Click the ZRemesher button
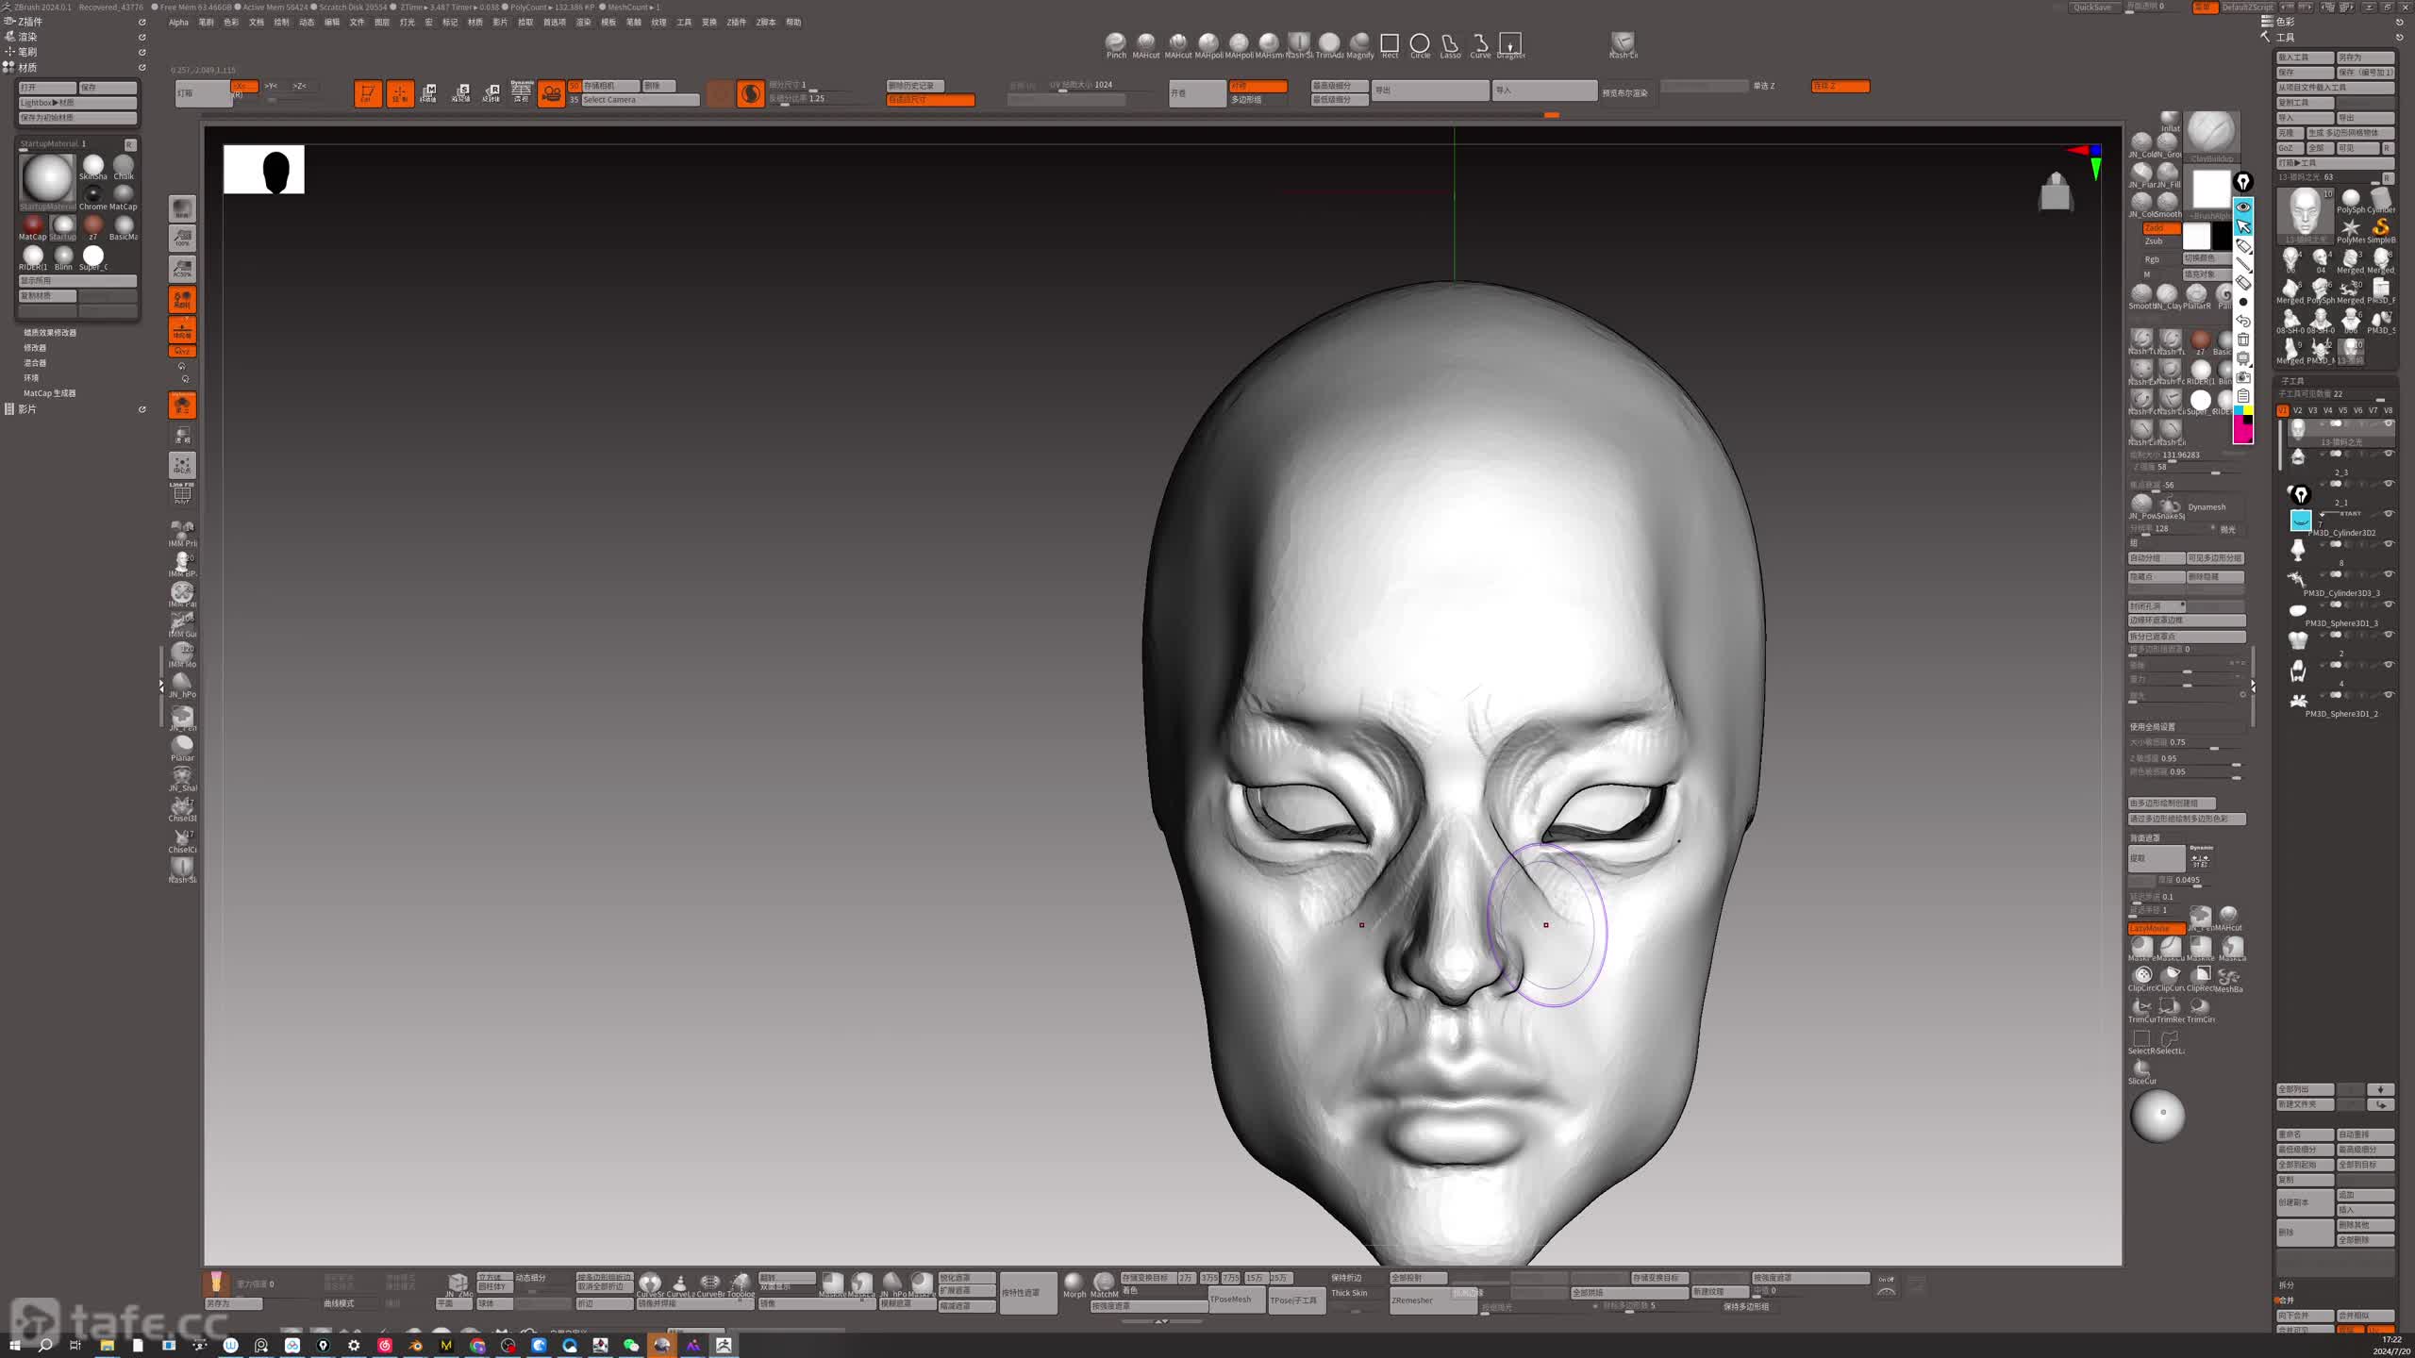 (x=1412, y=1300)
